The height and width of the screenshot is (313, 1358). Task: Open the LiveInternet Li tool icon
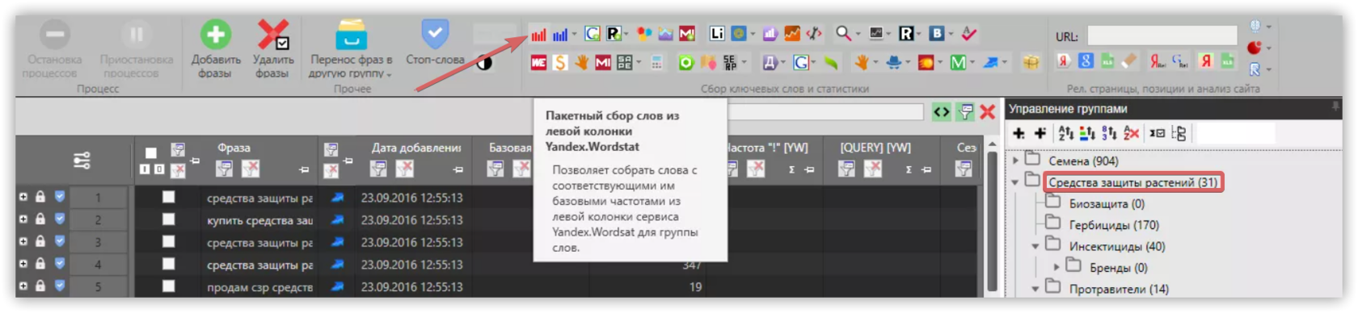click(x=716, y=34)
